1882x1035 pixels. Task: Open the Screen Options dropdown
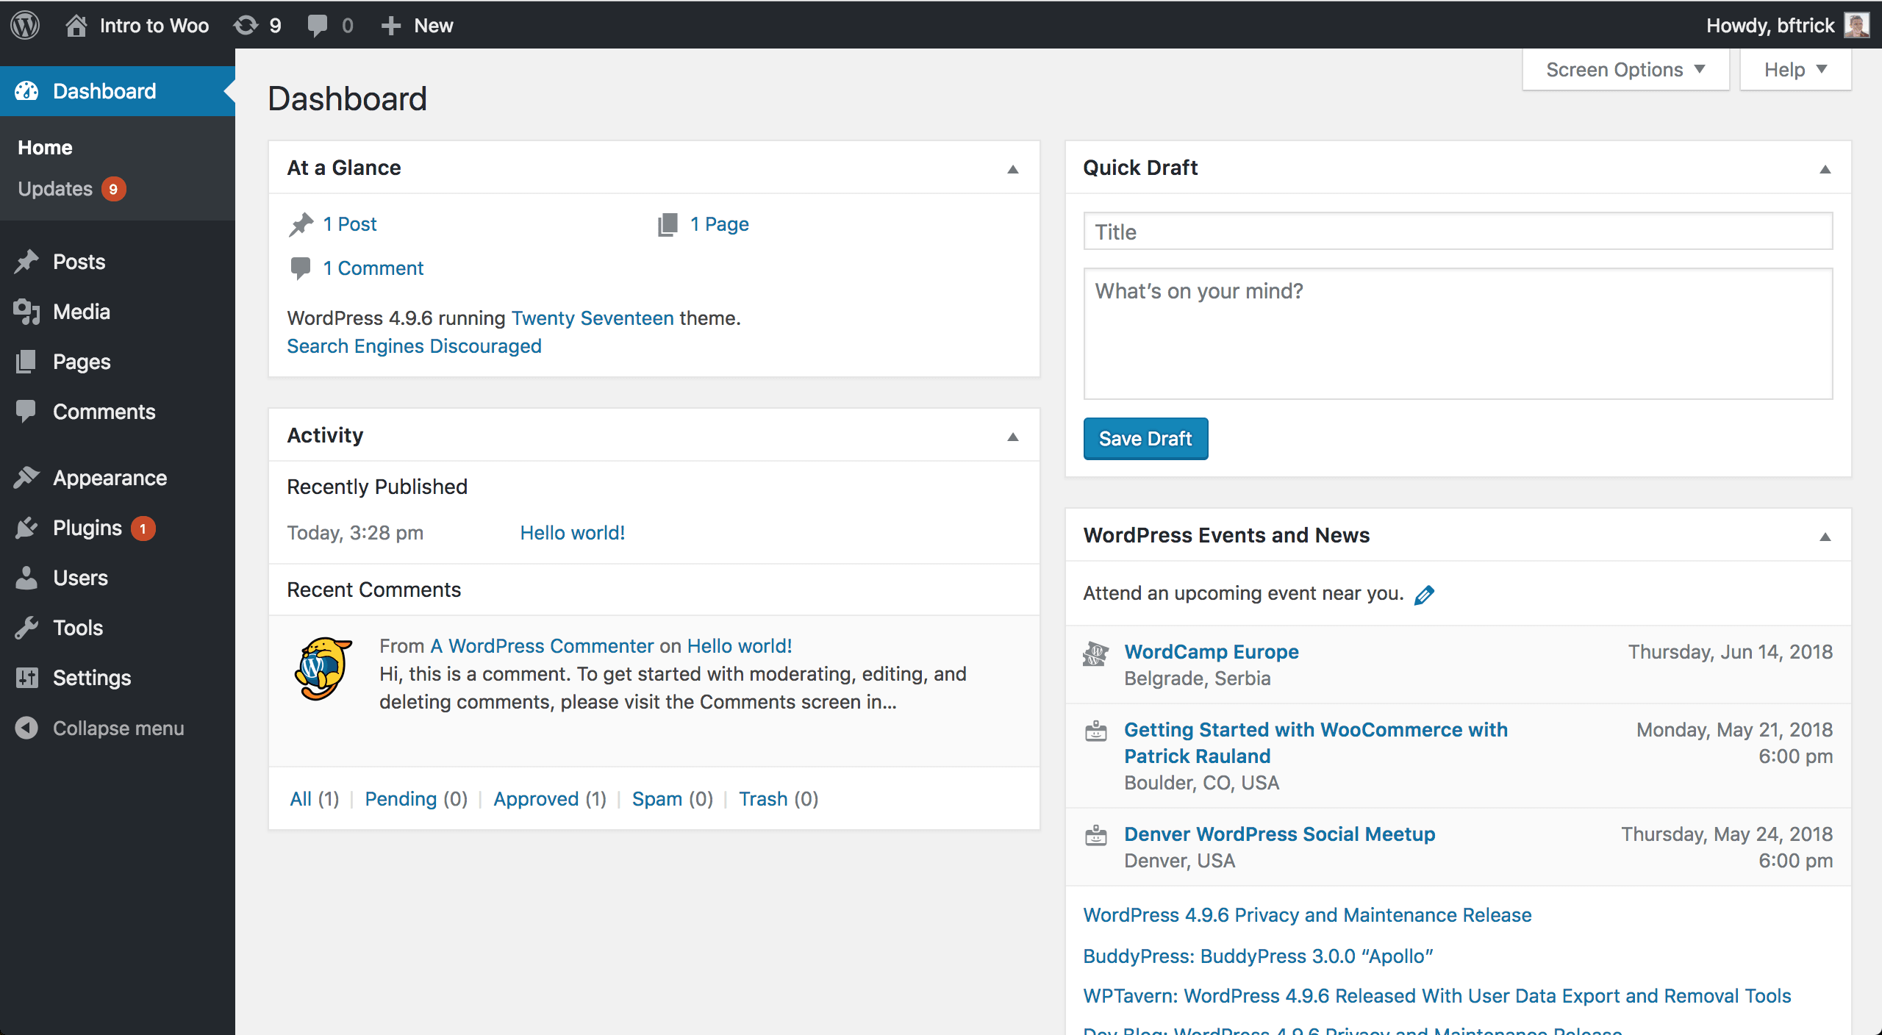point(1625,69)
